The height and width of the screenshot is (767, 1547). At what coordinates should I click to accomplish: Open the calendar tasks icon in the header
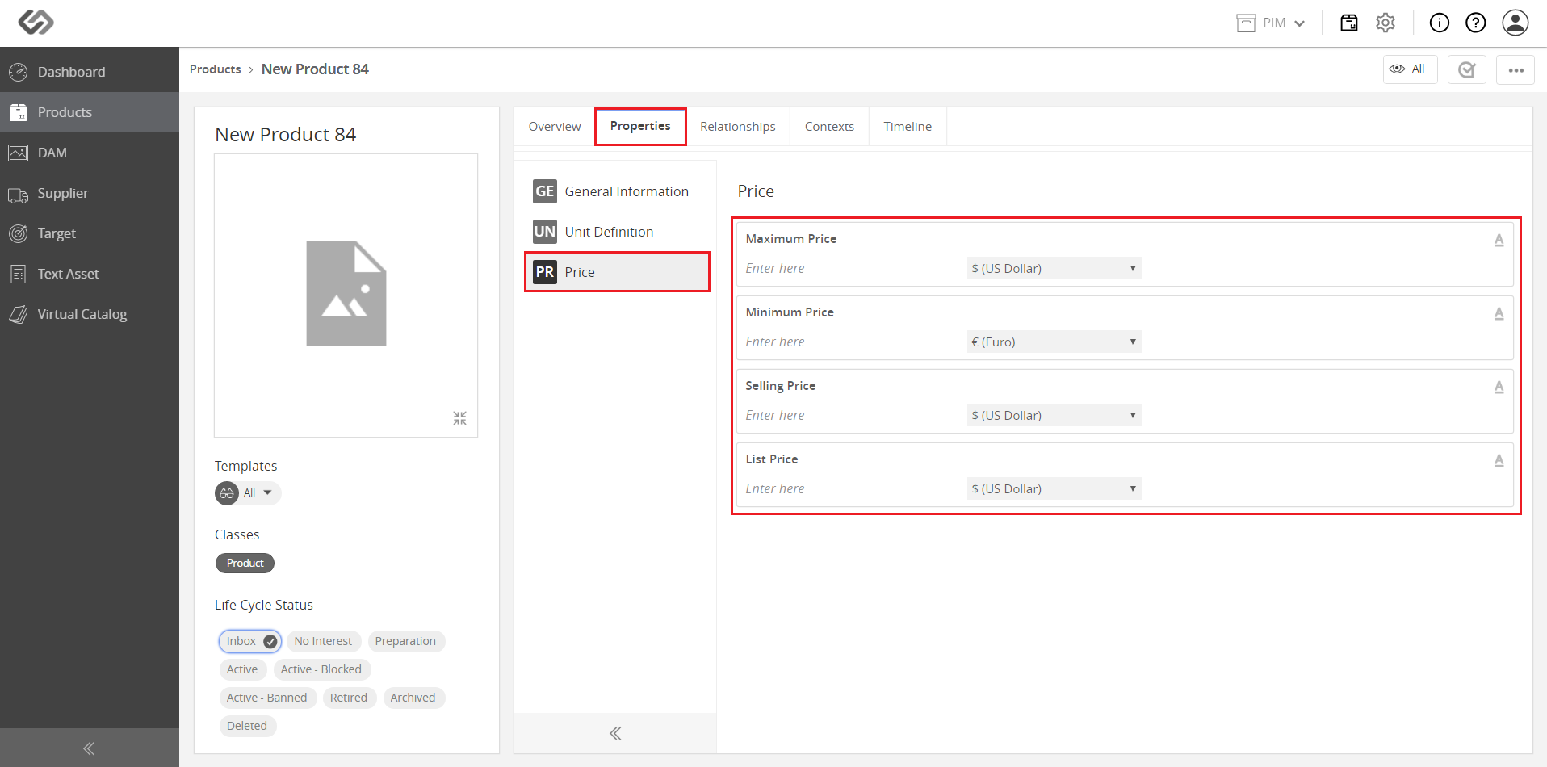point(1349,23)
